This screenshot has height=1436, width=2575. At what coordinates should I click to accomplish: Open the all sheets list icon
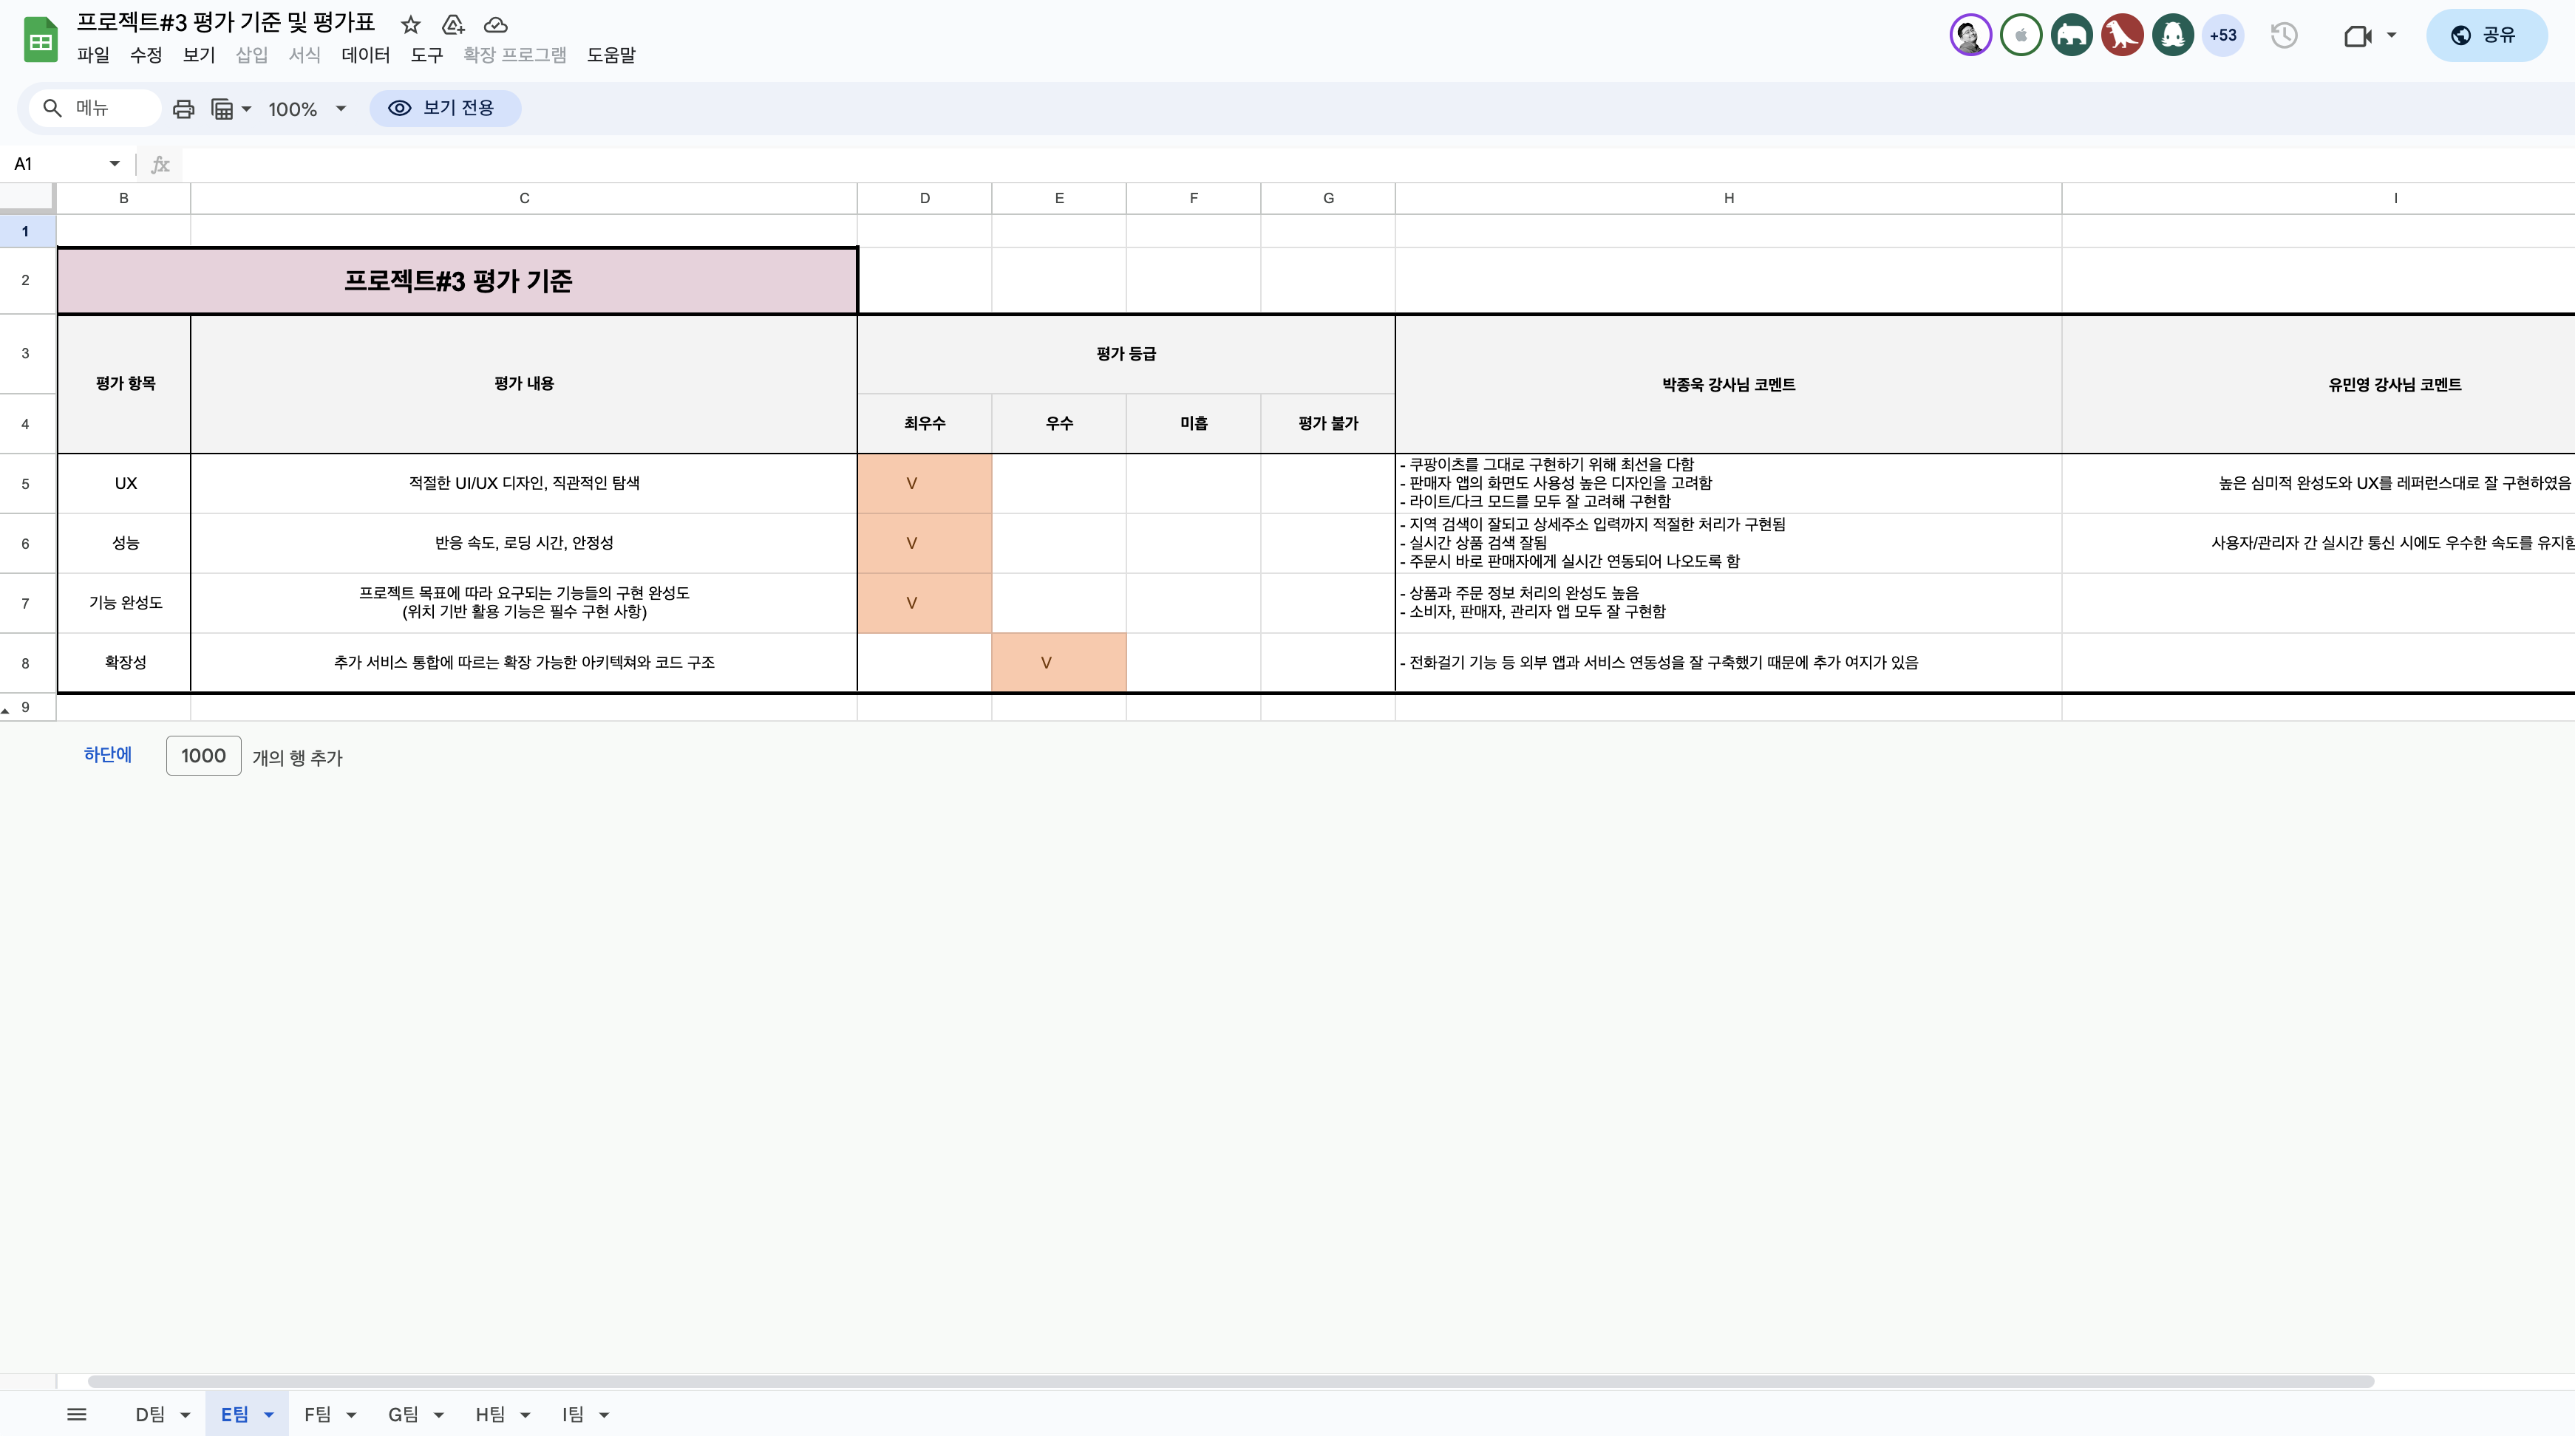[x=77, y=1414]
